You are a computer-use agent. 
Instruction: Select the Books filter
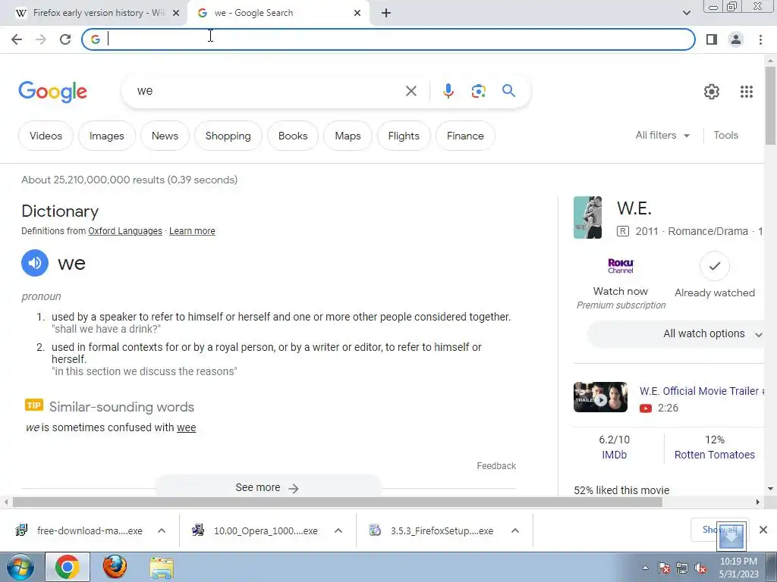tap(293, 136)
